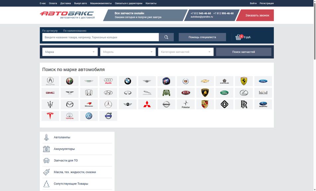Open the red Tesla logo
316x191 pixels.
(50, 116)
